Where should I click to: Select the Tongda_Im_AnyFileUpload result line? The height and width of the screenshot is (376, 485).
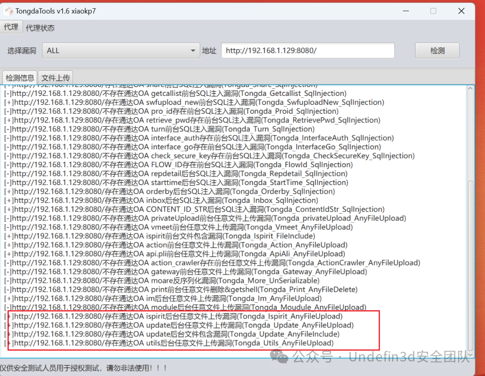click(x=163, y=299)
